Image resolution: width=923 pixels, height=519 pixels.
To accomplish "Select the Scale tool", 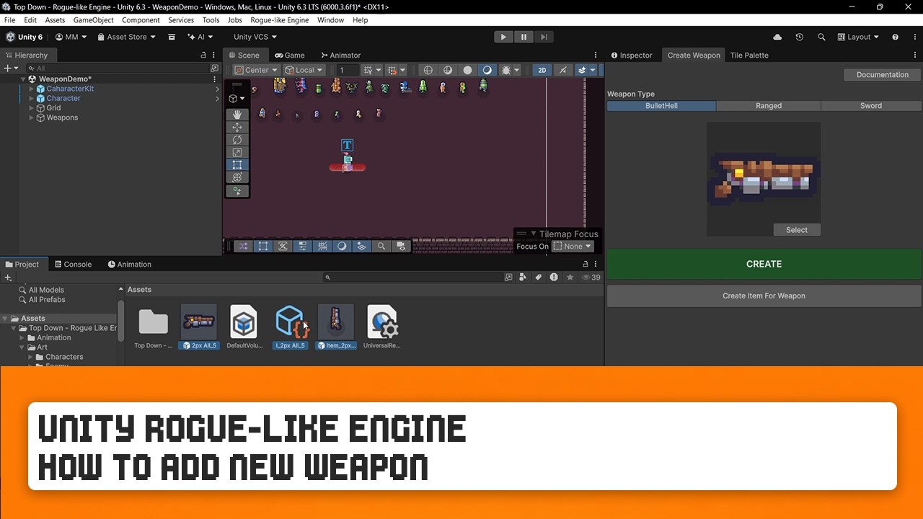I will [237, 152].
